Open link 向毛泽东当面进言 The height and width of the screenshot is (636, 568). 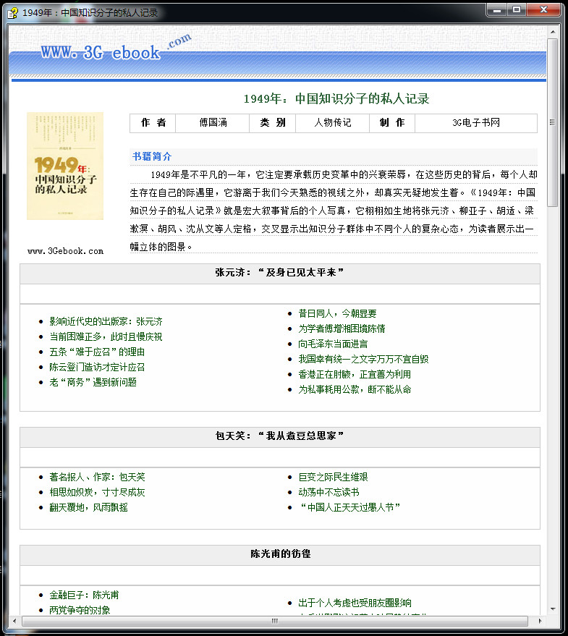tap(333, 344)
